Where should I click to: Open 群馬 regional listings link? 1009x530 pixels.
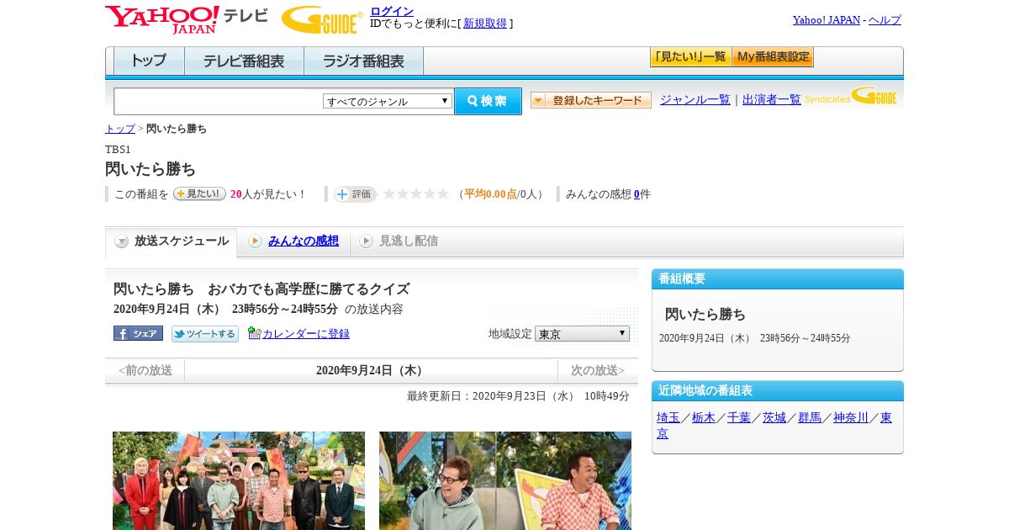point(810,417)
